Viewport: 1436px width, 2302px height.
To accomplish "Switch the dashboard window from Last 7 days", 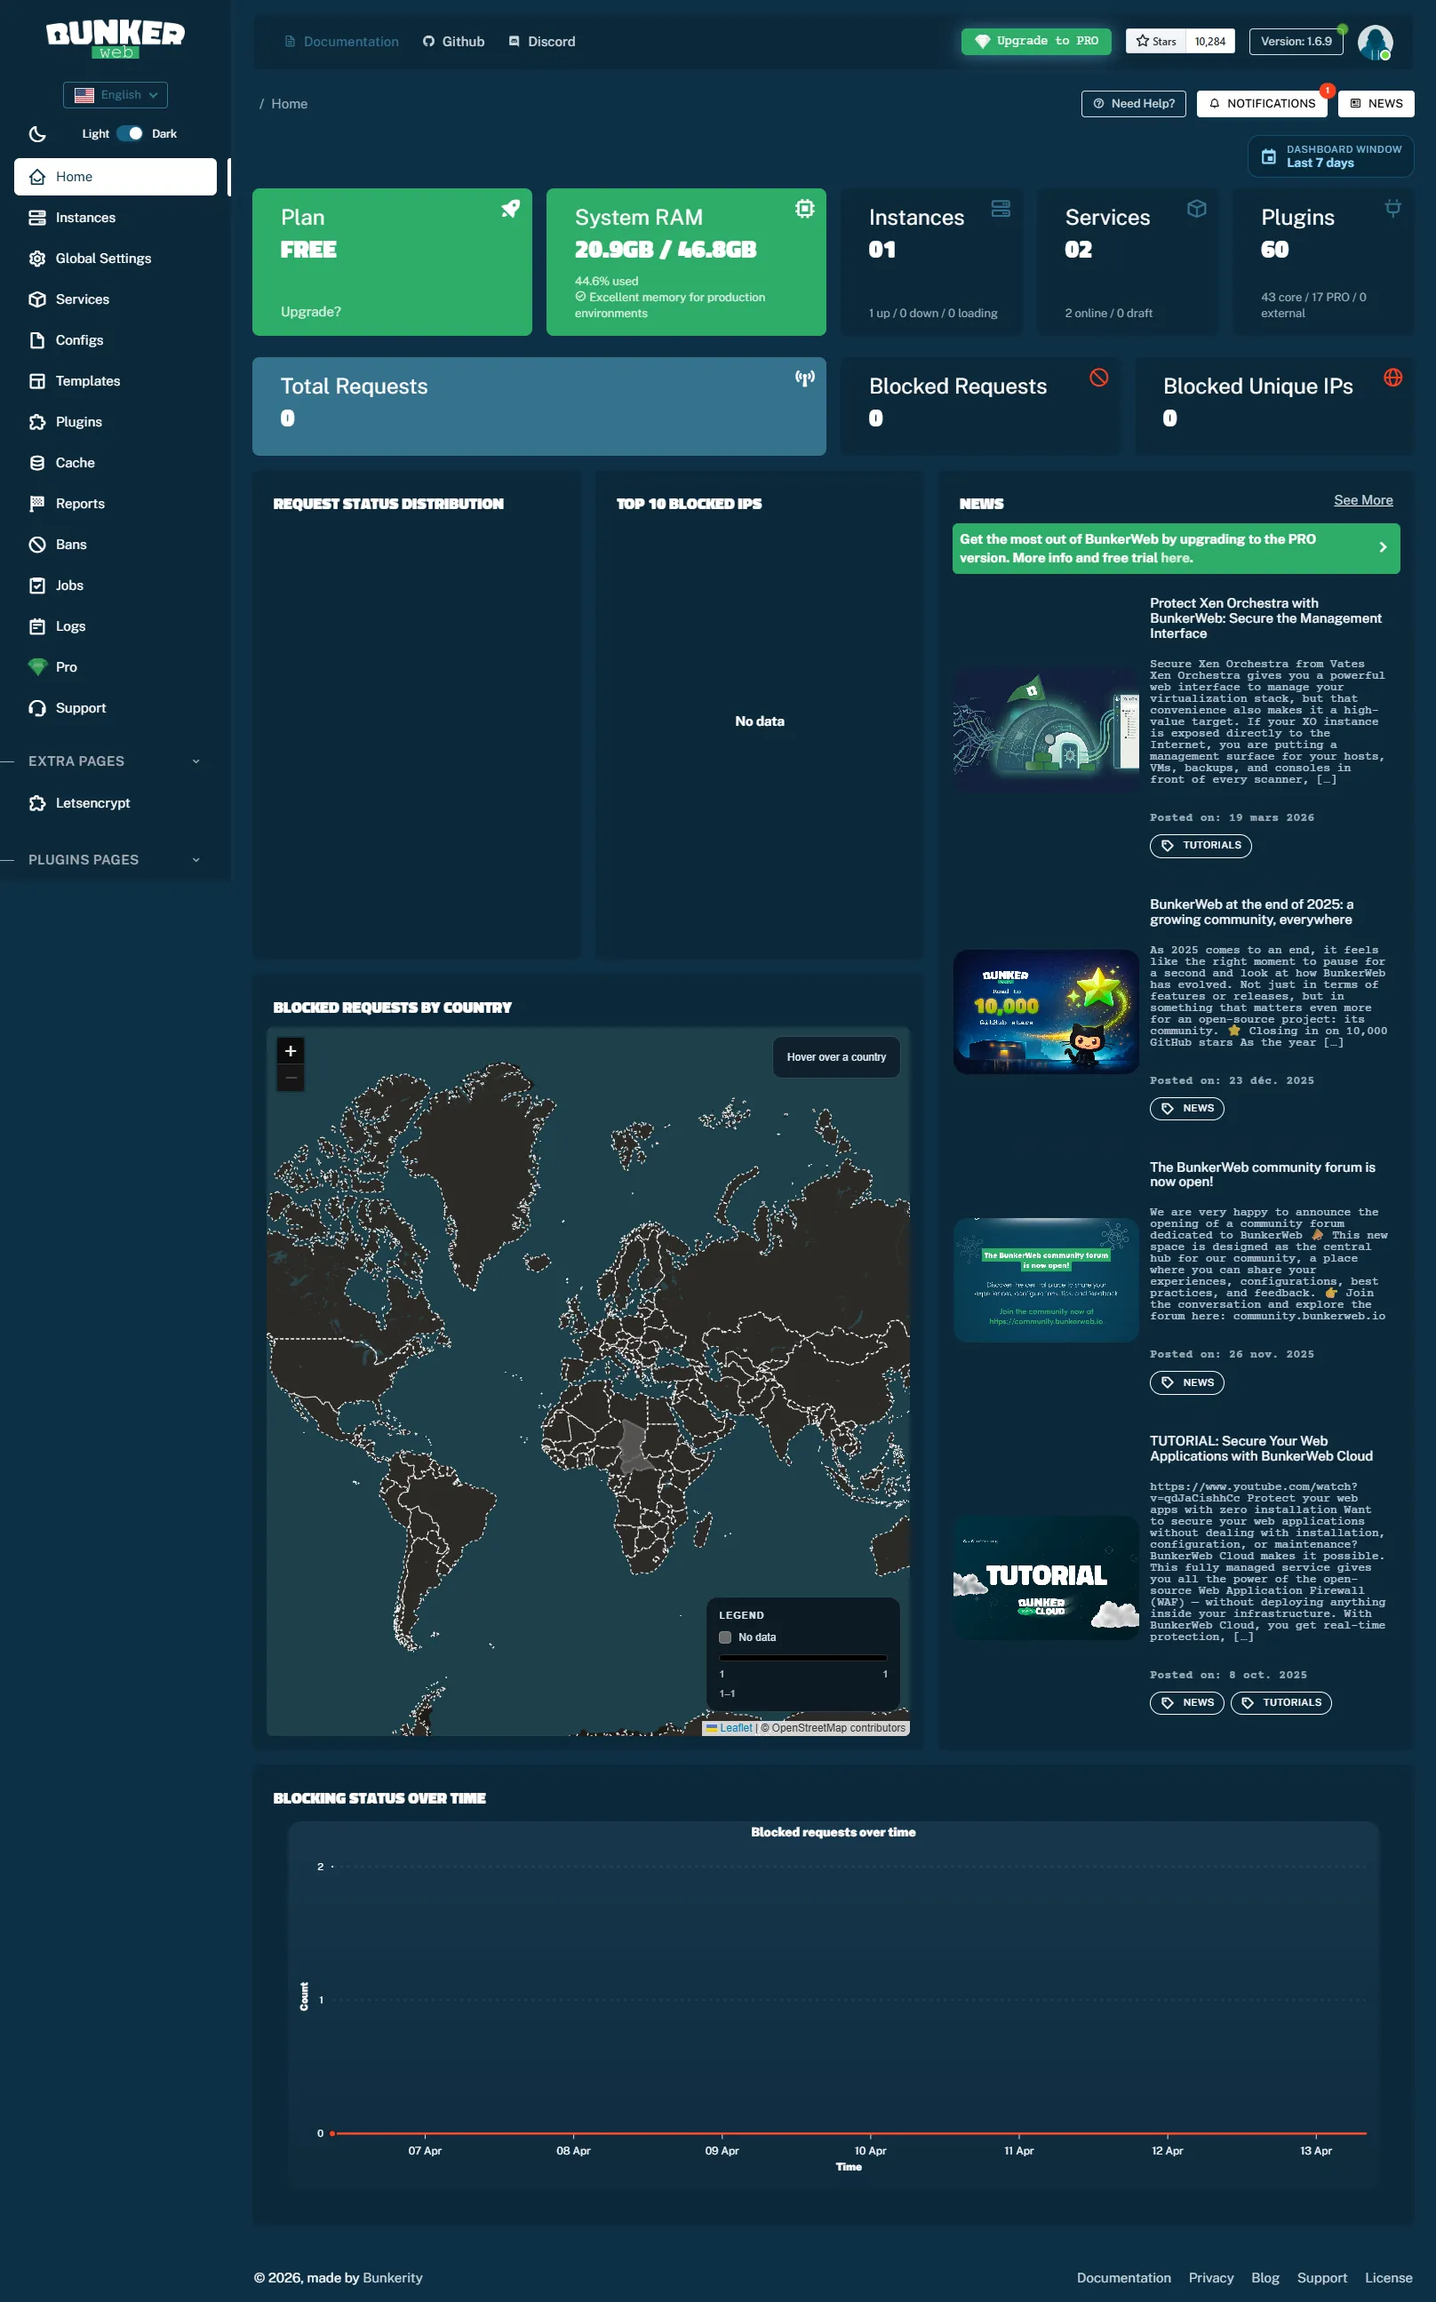I will [x=1328, y=155].
